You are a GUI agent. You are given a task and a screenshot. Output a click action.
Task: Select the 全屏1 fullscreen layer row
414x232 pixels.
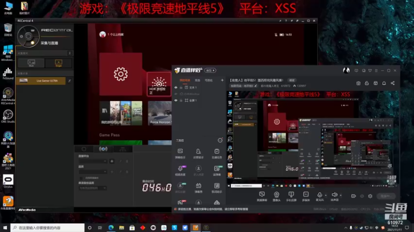199,100
